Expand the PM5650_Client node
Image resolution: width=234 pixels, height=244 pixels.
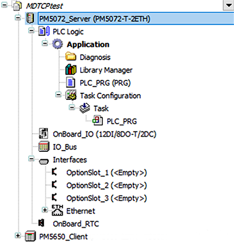(18, 236)
